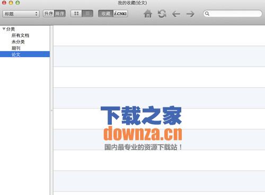
Task: Select the 论文 category
Action: tap(25, 54)
